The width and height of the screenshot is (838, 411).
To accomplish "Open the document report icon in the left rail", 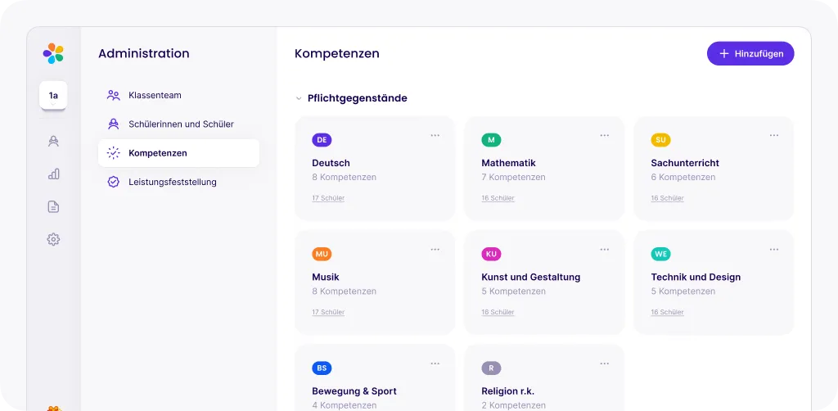I will (53, 206).
